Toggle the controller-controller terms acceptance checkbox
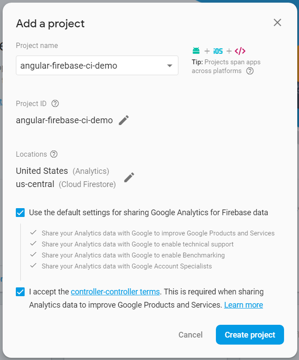The height and width of the screenshot is (360, 299). tap(20, 292)
